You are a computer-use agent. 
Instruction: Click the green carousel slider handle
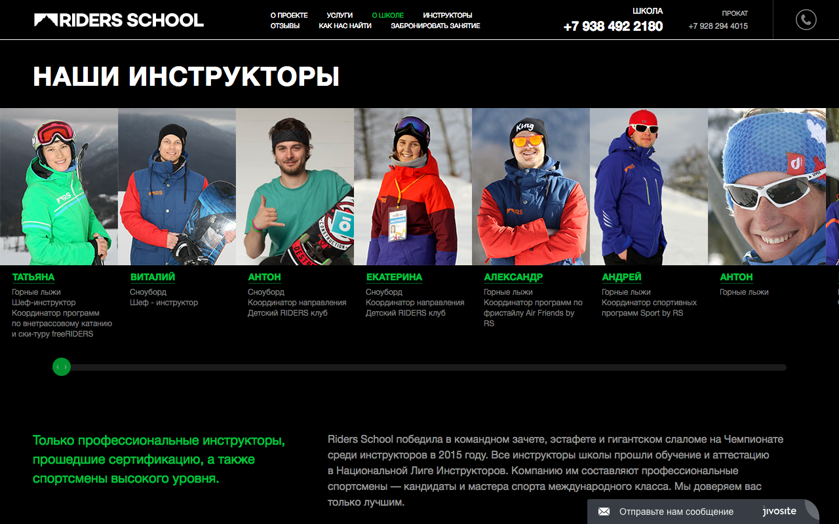[x=62, y=367]
